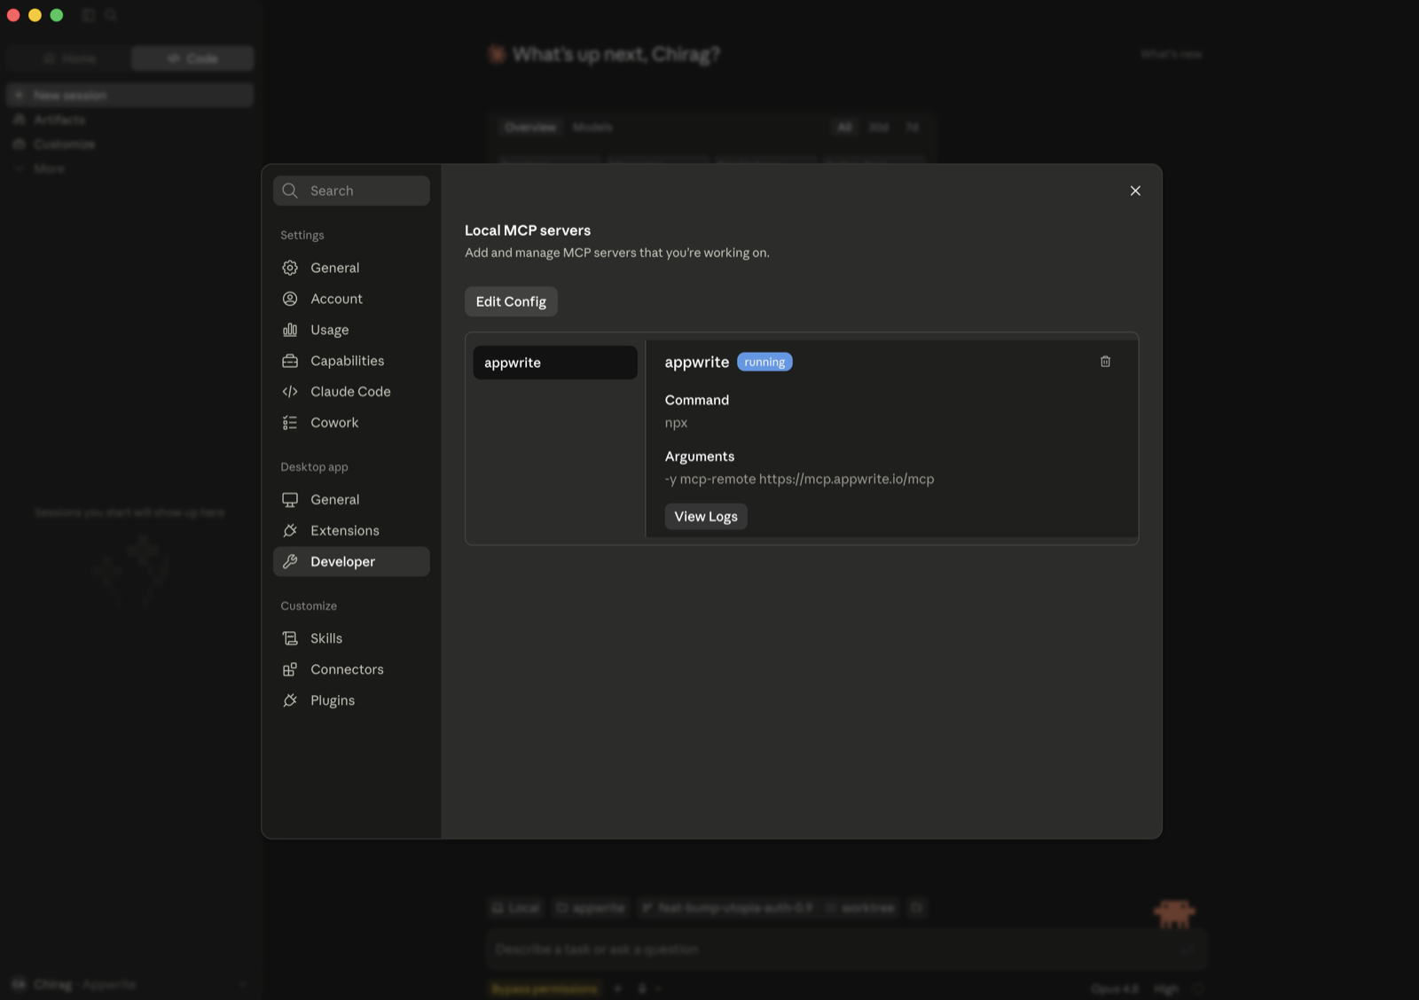Click the appwrite folder chip in background
The image size is (1419, 1000).
[591, 908]
